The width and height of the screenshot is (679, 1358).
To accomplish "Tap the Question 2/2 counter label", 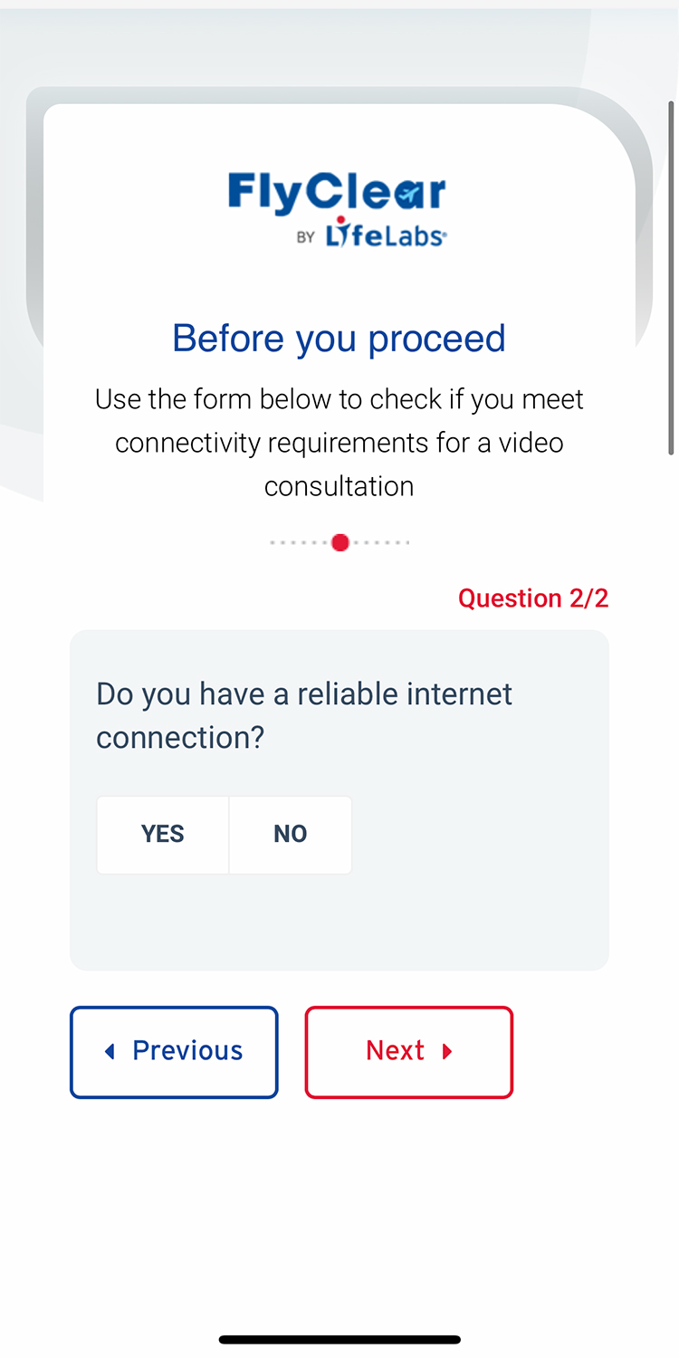I will 533,598.
